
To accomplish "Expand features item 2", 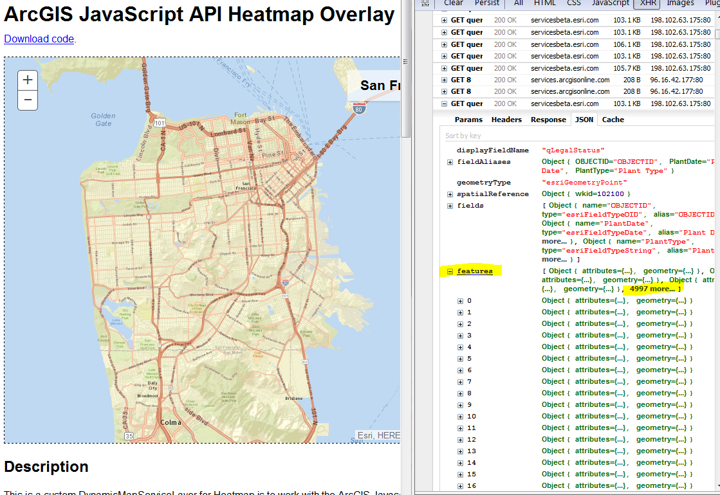I will [460, 324].
